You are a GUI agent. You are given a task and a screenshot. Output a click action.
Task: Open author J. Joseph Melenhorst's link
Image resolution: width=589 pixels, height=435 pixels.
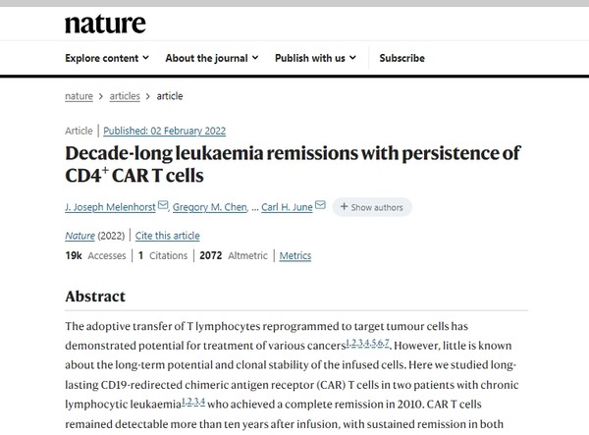pyautogui.click(x=110, y=207)
